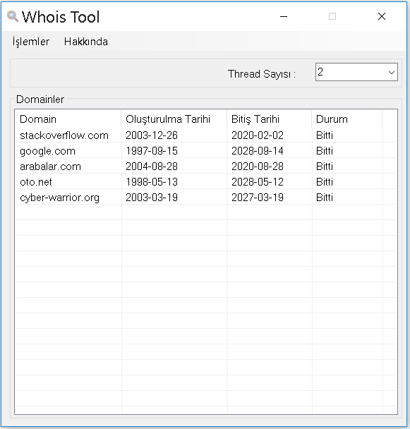Click the Whois Tool magnifier icon
The width and height of the screenshot is (410, 429).
(x=13, y=16)
